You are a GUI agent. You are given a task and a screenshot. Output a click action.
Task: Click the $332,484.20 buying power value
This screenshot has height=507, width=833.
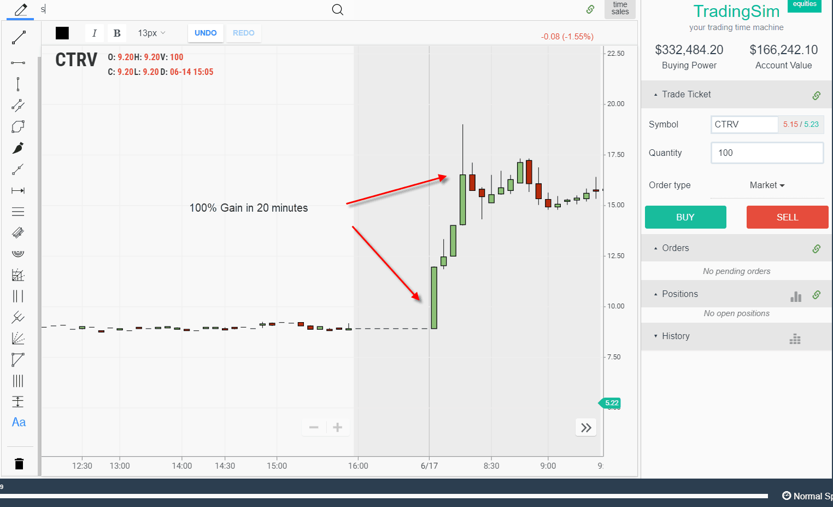click(689, 50)
